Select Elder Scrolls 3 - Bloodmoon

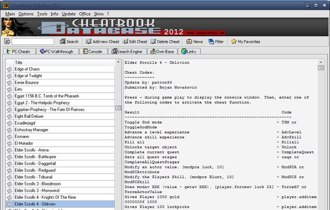coord(60,184)
